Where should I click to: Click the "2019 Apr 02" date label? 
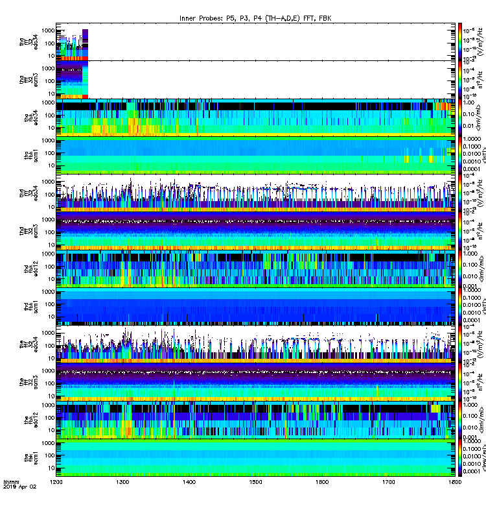(x=20, y=487)
